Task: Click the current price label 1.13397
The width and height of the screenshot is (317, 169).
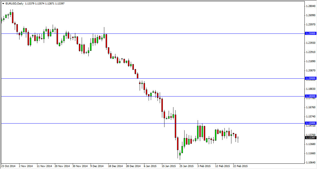Action: (310, 138)
